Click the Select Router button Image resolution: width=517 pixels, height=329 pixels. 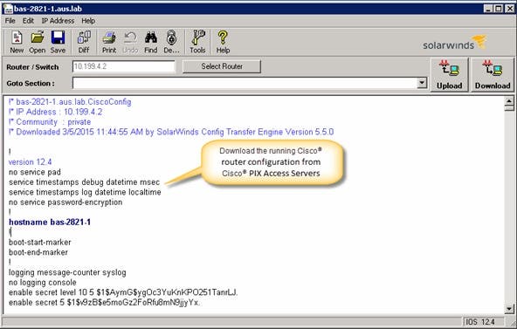coord(222,66)
